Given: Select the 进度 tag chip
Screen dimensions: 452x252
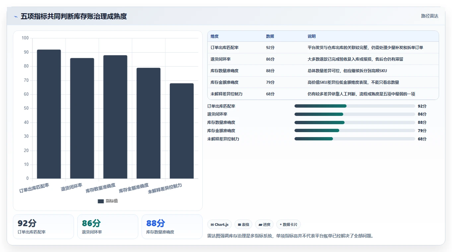Looking at the screenshot, I should pos(264,225).
